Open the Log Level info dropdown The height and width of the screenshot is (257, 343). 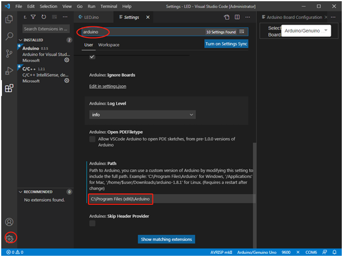click(143, 115)
